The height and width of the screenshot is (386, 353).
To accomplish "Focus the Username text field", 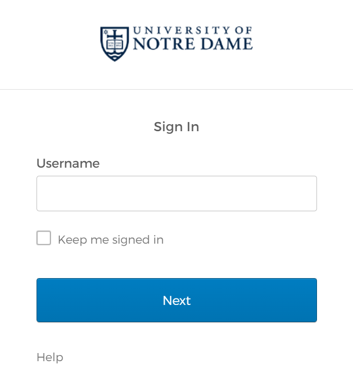I will point(176,194).
